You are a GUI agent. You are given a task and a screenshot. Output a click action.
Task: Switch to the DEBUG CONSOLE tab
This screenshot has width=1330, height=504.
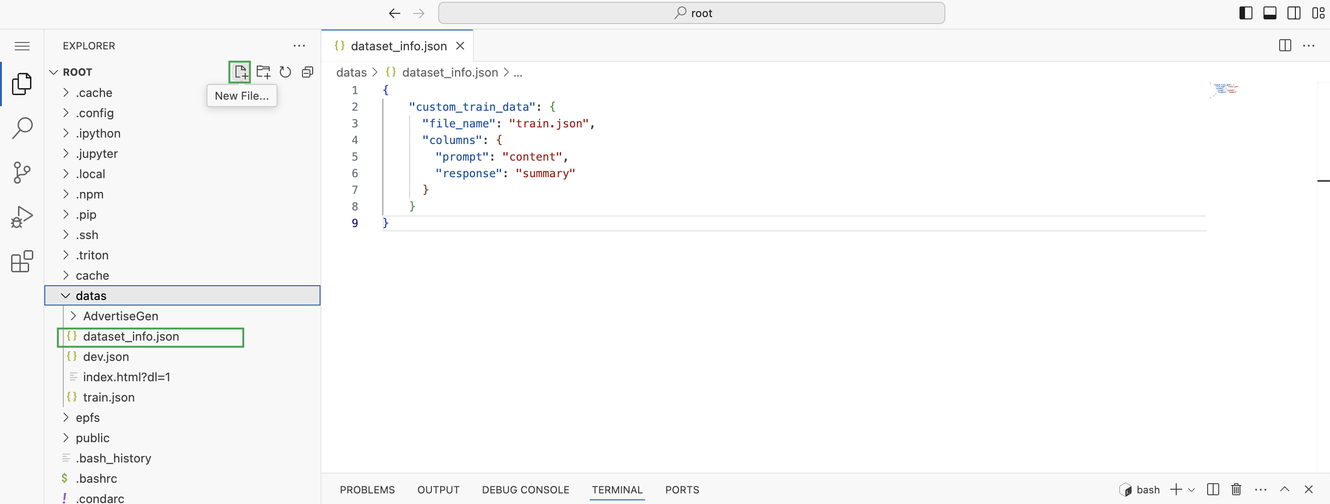tap(526, 490)
